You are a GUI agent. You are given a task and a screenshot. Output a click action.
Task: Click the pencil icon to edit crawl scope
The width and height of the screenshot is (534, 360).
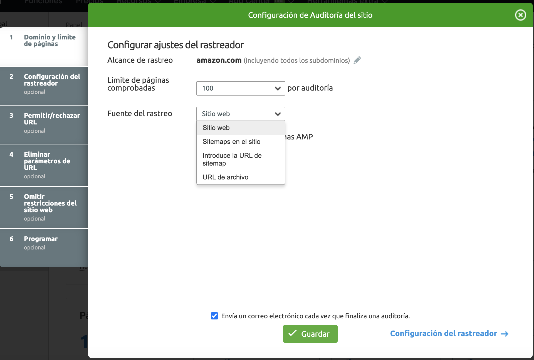tap(357, 60)
